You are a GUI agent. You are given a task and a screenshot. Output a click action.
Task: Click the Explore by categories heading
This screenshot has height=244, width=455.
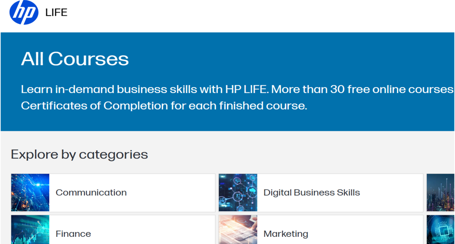coord(79,154)
